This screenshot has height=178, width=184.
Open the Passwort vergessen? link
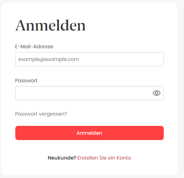41,114
